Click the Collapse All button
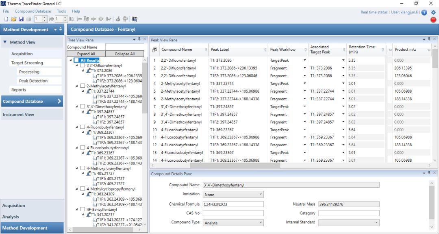The height and width of the screenshot is (234, 439). click(124, 54)
